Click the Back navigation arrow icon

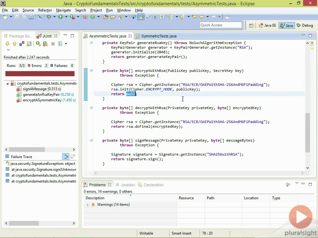(x=202, y=17)
